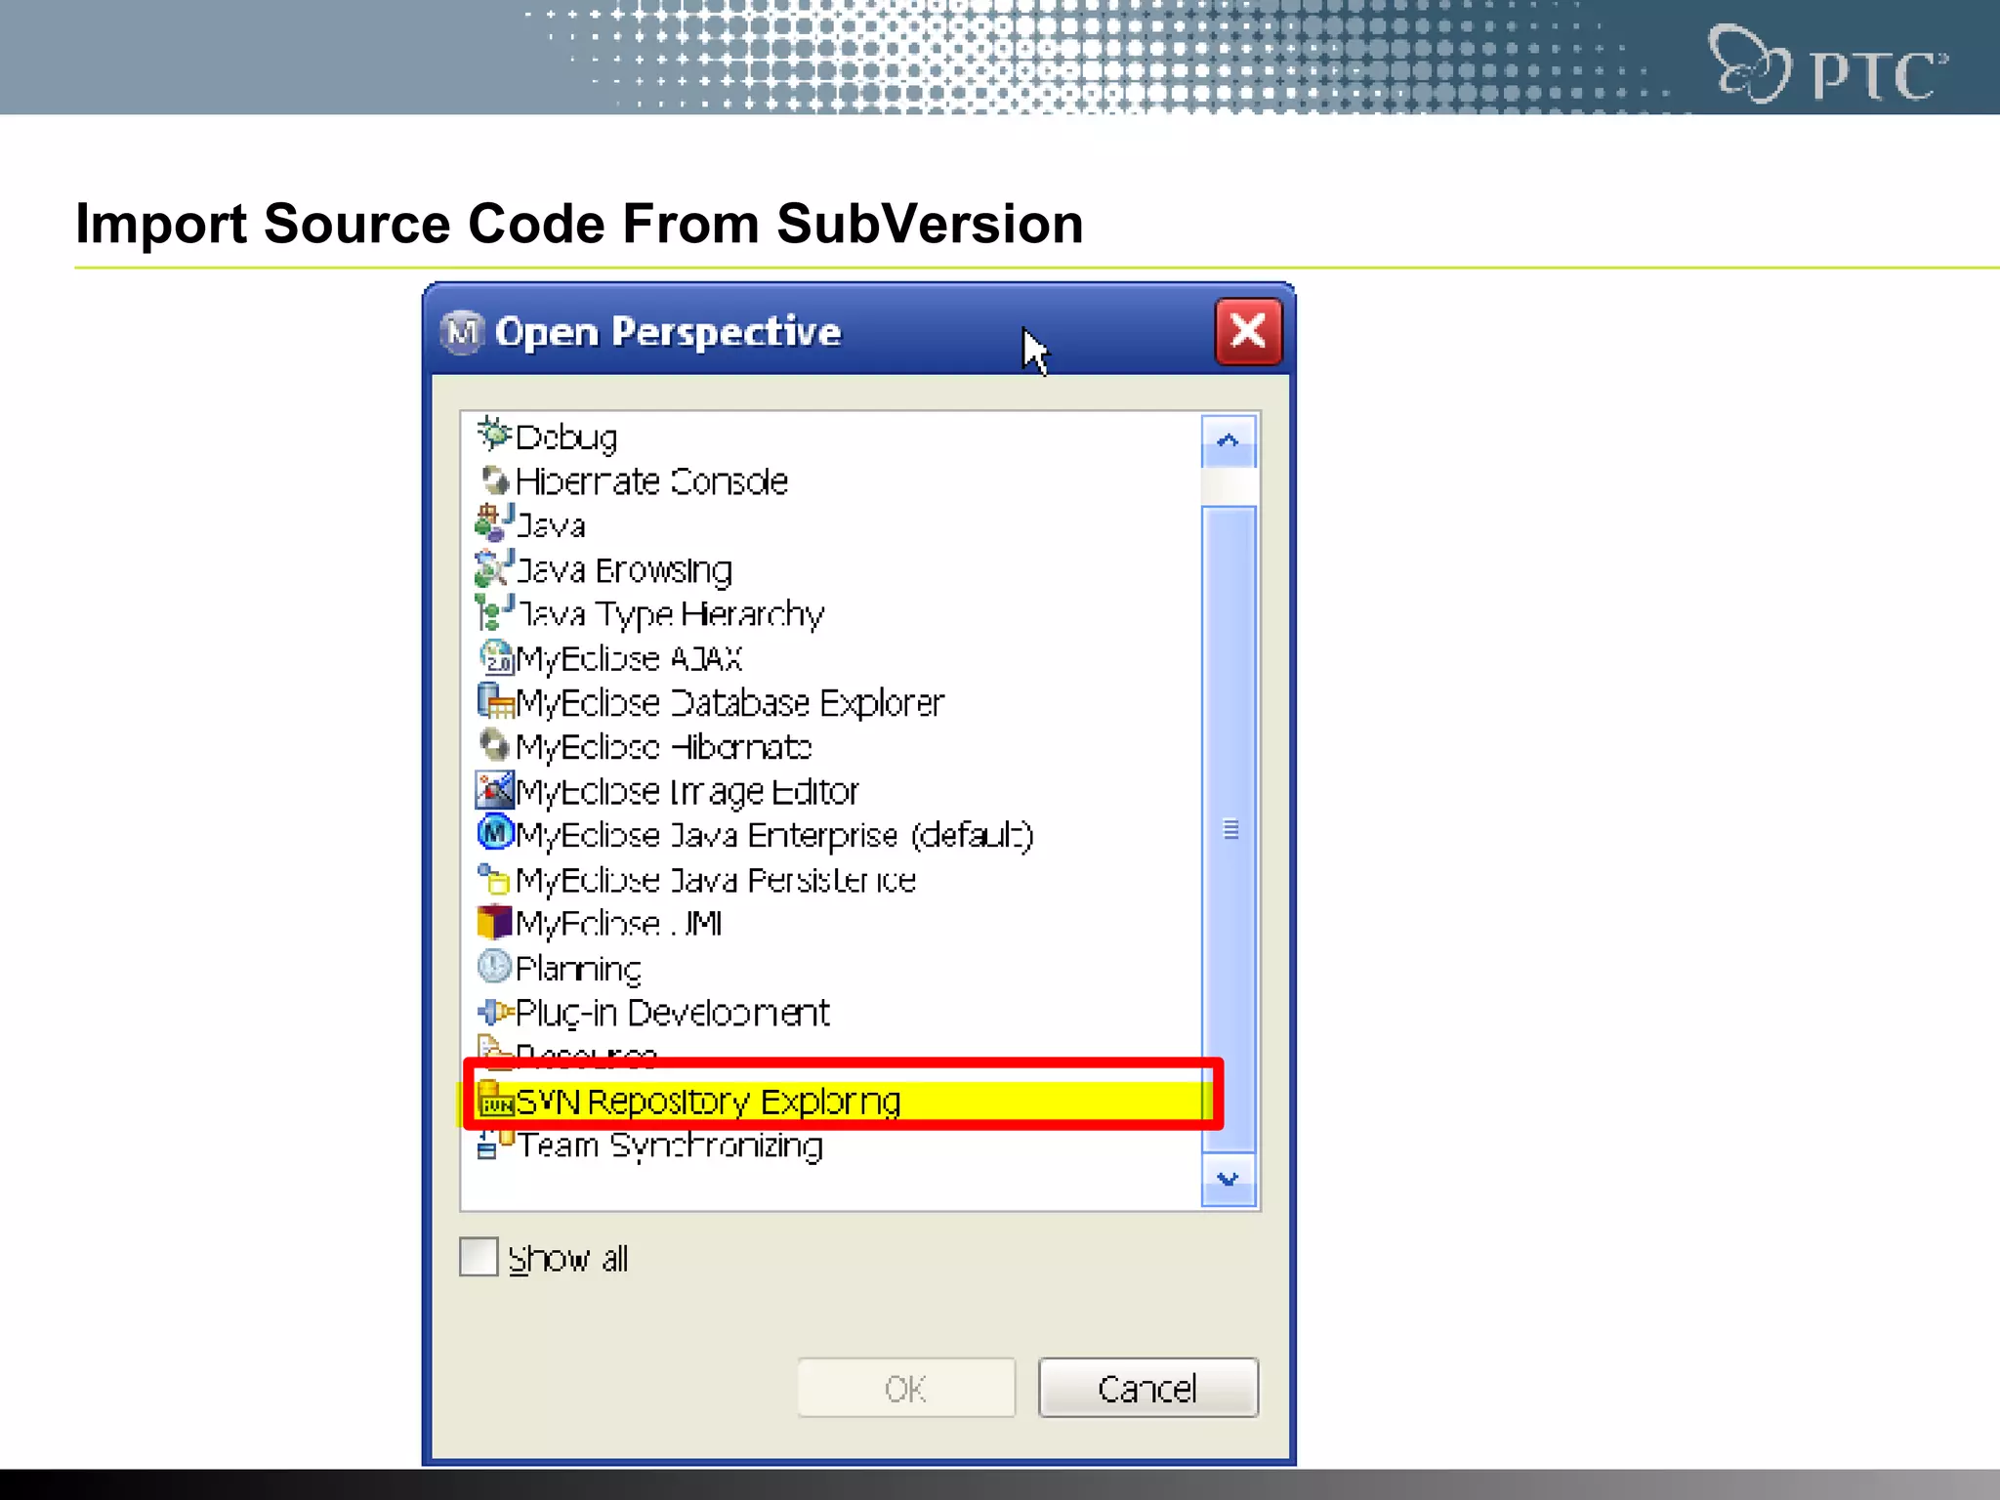The width and height of the screenshot is (2000, 1500).
Task: Click the MyEclipse Hibernate icon
Action: [495, 745]
